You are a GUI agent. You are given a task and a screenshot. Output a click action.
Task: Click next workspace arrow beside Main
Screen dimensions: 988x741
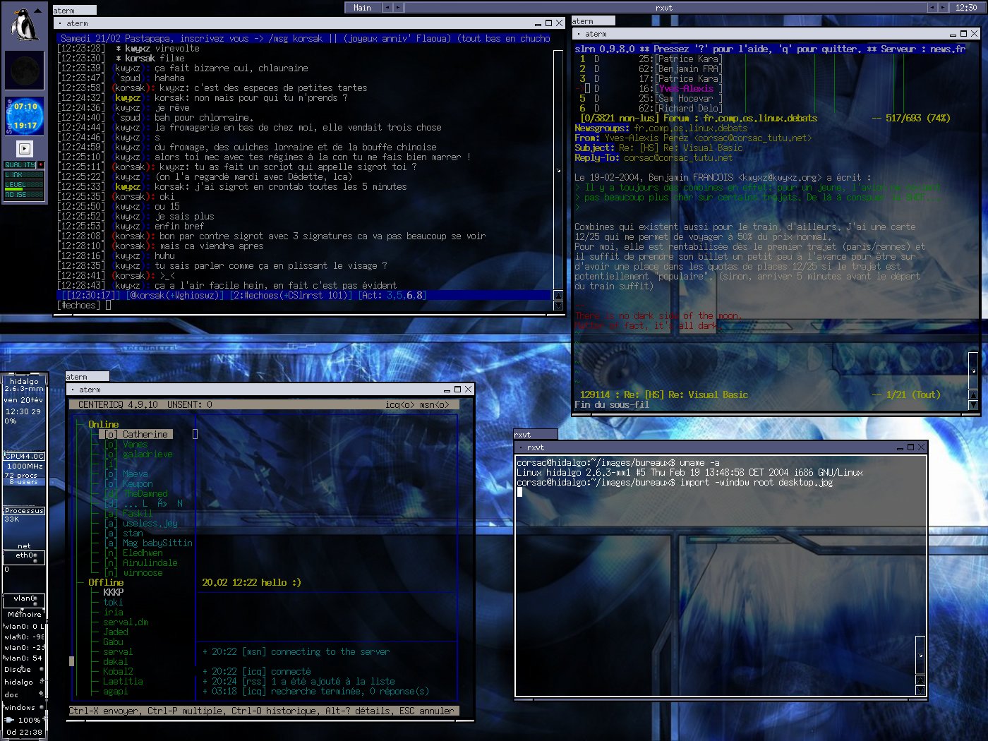(398, 8)
